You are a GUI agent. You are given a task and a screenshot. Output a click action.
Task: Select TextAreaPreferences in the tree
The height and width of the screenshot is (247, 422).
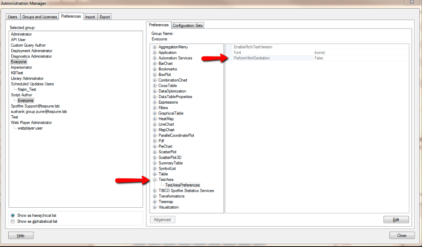click(182, 185)
